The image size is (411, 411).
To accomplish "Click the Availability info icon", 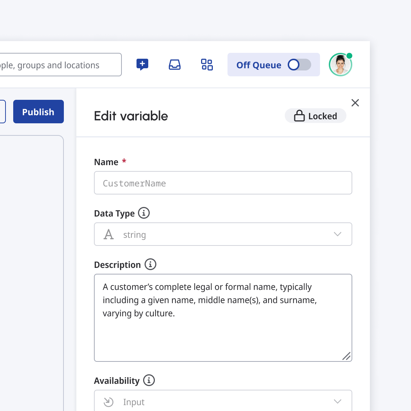I will (x=149, y=380).
